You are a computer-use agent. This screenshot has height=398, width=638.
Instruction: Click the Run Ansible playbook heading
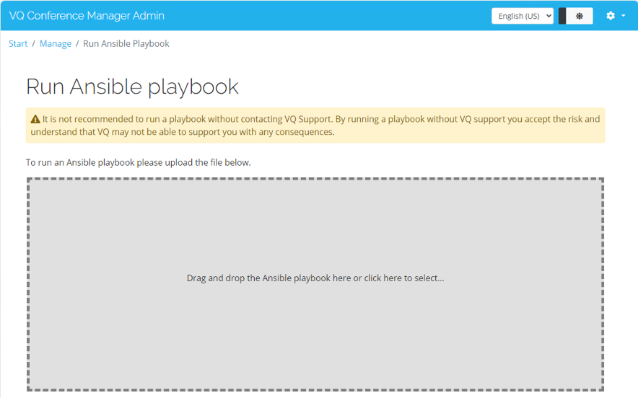pos(132,87)
